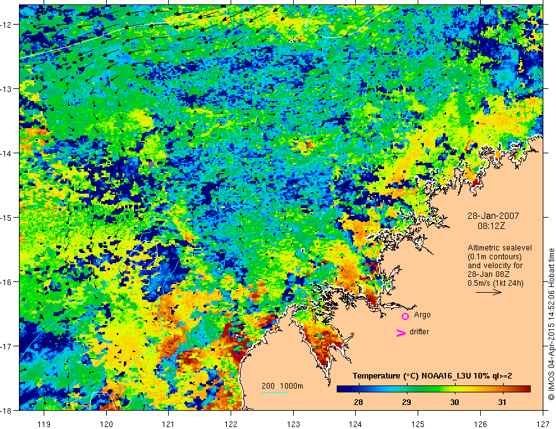
Task: Click latitude axis label '-12'
Action: coord(7,25)
